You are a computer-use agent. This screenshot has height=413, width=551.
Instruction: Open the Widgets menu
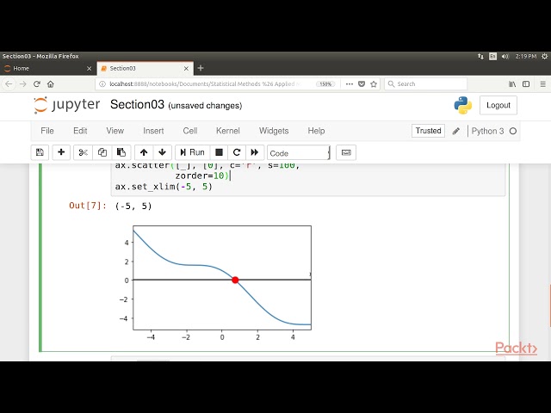274,131
